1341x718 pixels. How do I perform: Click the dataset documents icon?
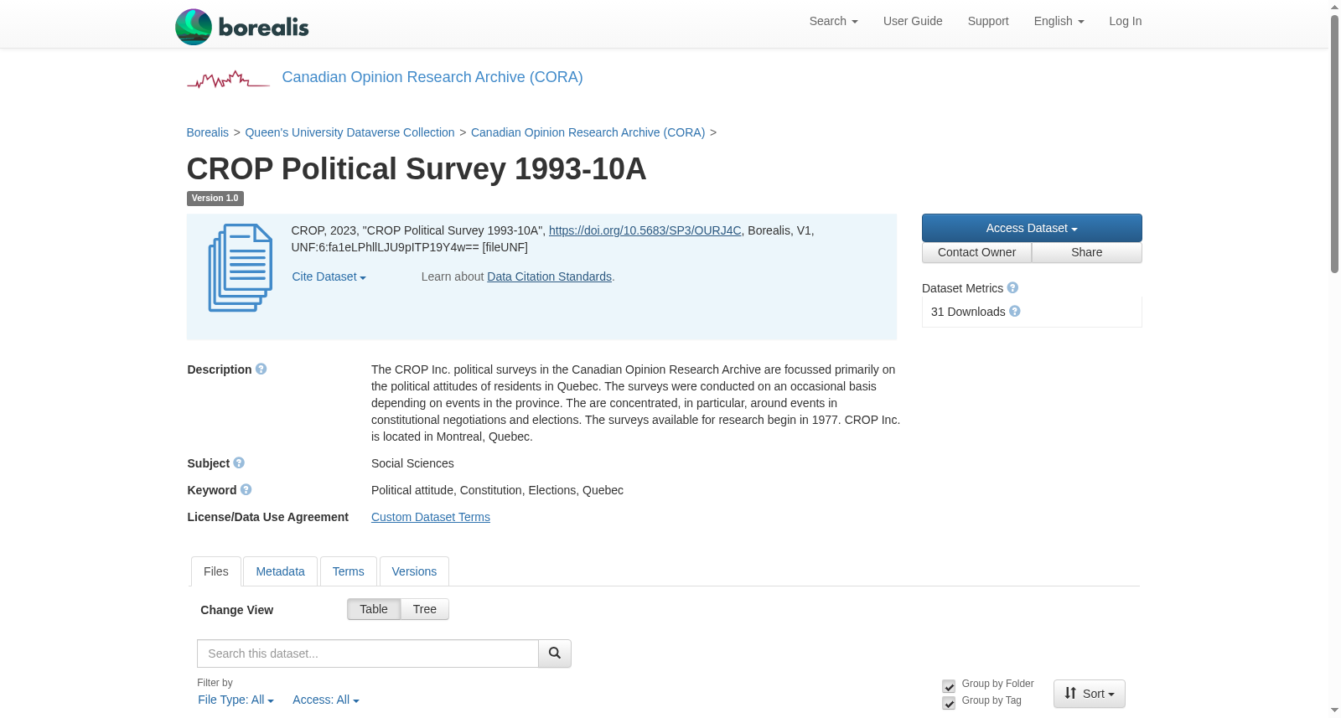tap(241, 268)
